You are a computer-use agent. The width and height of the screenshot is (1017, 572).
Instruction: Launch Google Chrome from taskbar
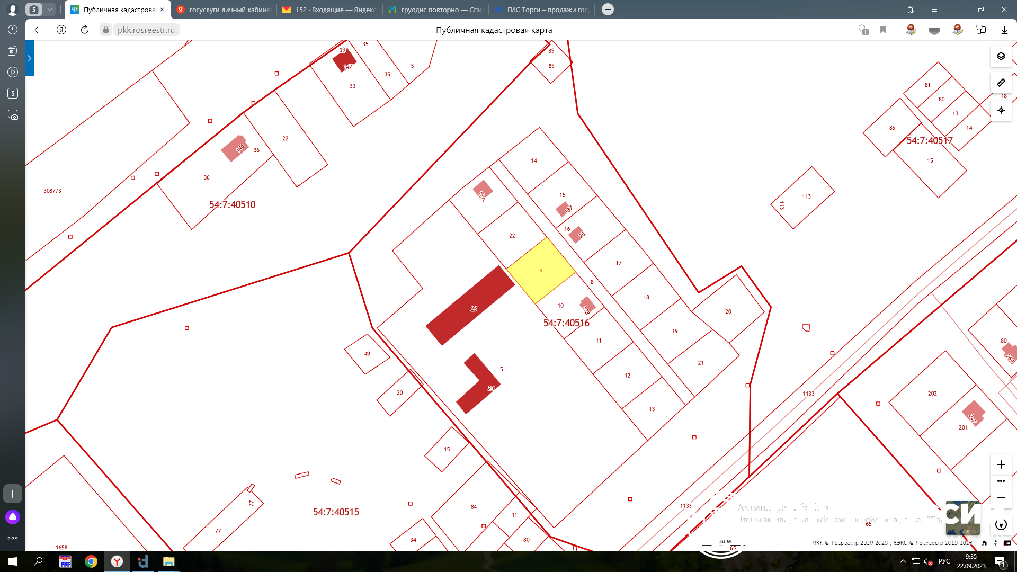pyautogui.click(x=91, y=561)
